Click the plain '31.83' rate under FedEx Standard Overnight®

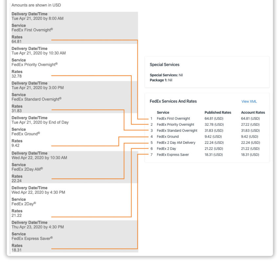tap(17, 111)
